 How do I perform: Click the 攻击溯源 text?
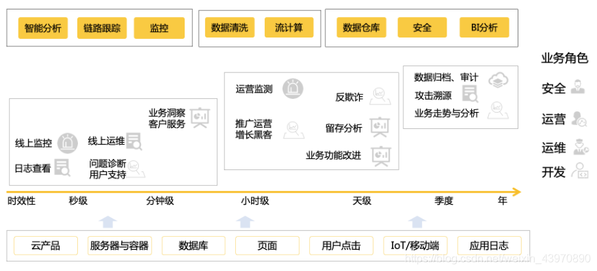coord(434,96)
